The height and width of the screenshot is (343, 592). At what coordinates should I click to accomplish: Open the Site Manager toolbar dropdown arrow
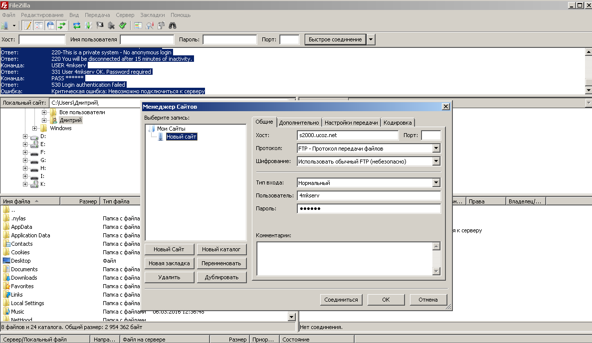(x=14, y=25)
